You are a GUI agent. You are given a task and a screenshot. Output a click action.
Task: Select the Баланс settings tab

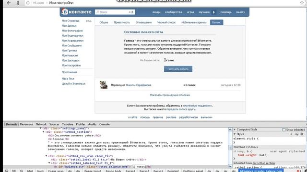216,22
